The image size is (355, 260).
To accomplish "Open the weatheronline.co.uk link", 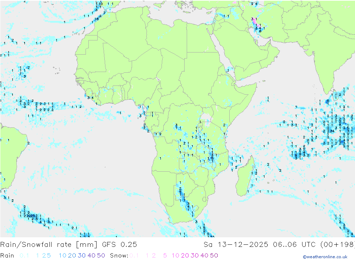I will (x=325, y=257).
